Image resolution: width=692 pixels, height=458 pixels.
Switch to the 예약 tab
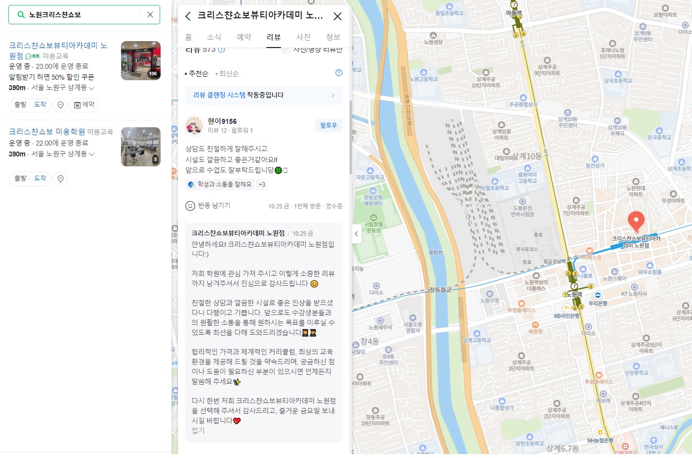(244, 37)
